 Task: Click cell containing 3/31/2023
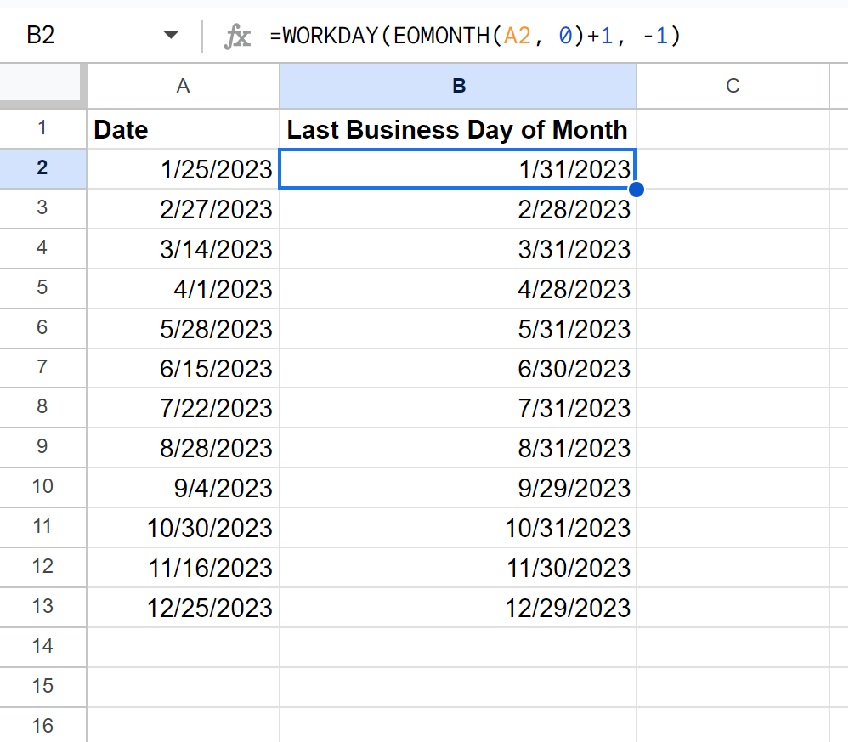458,248
